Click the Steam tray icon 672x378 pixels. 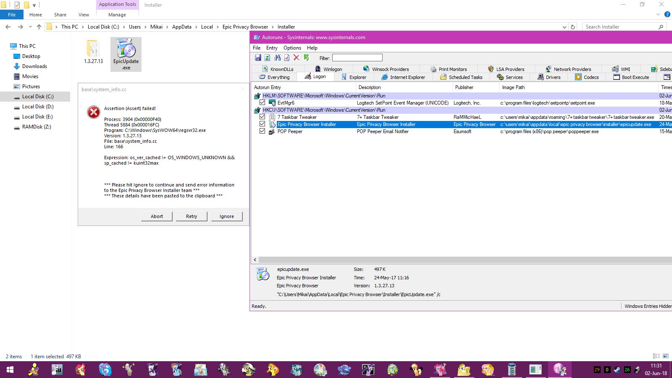pos(617,370)
